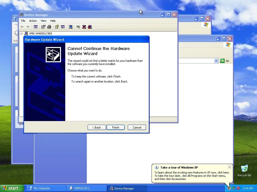The height and width of the screenshot is (192, 257).
Task: Close the Device Manager window
Action: click(x=174, y=15)
